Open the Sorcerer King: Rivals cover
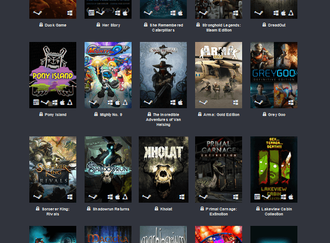Viewport: 330px width, 243px height. [53, 170]
